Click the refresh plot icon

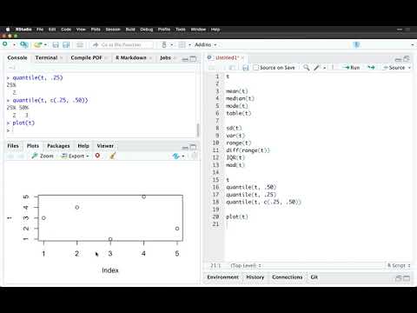pos(175,156)
